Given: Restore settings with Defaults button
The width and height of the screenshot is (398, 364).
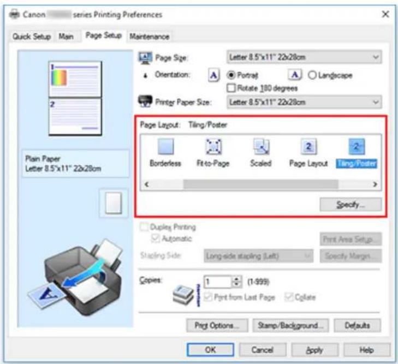Looking at the screenshot, I should pyautogui.click(x=358, y=325).
